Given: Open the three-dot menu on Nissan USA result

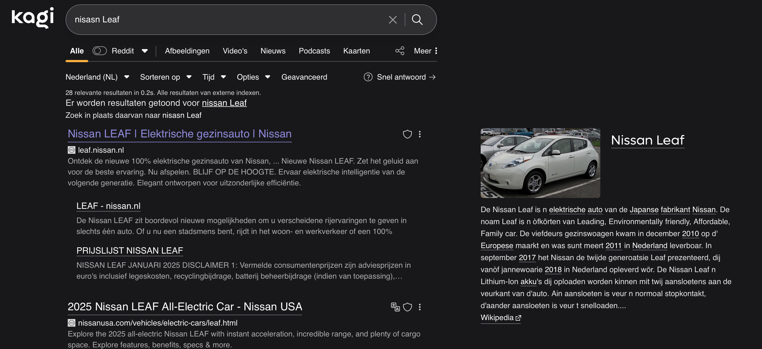Looking at the screenshot, I should pos(420,307).
